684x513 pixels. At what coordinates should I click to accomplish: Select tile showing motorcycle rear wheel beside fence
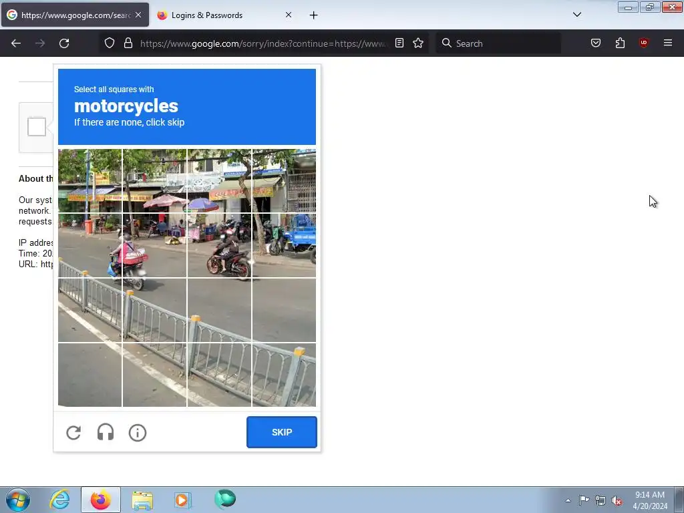pyautogui.click(x=154, y=310)
